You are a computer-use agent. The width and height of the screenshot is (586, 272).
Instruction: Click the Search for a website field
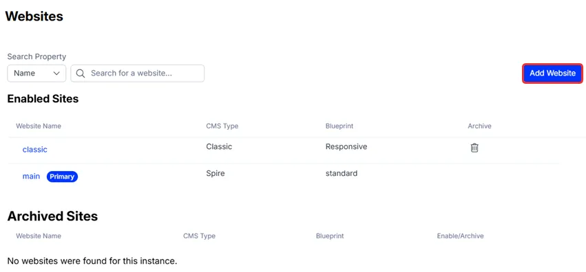coord(138,73)
